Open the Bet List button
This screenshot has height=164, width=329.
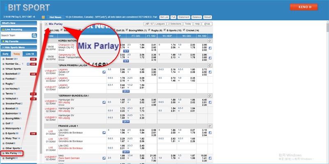164,17
